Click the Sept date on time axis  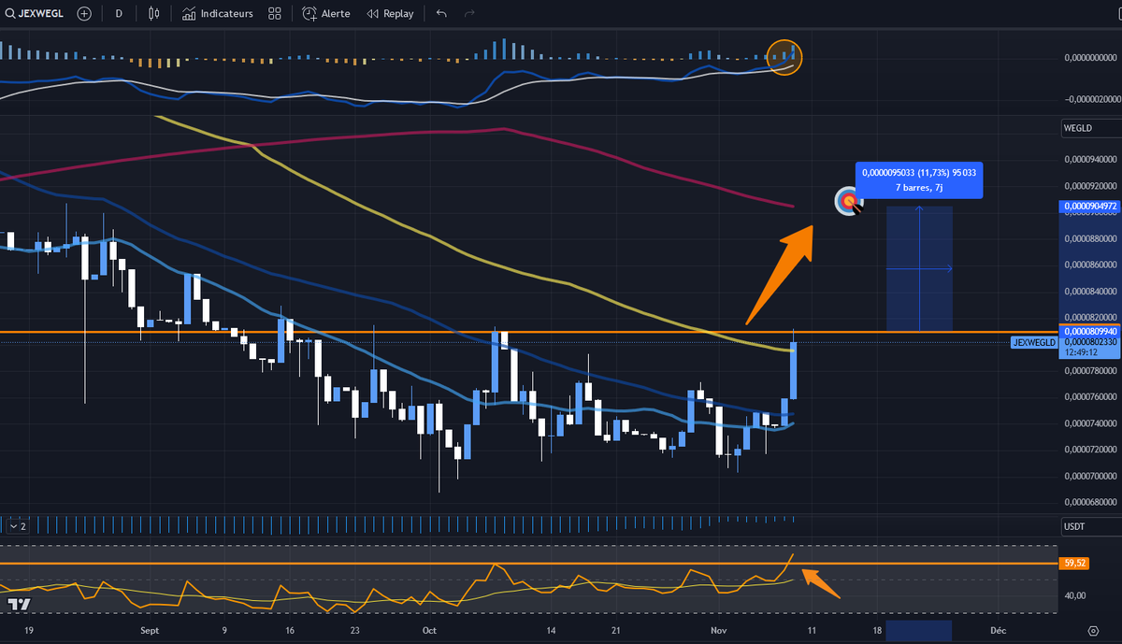point(150,630)
